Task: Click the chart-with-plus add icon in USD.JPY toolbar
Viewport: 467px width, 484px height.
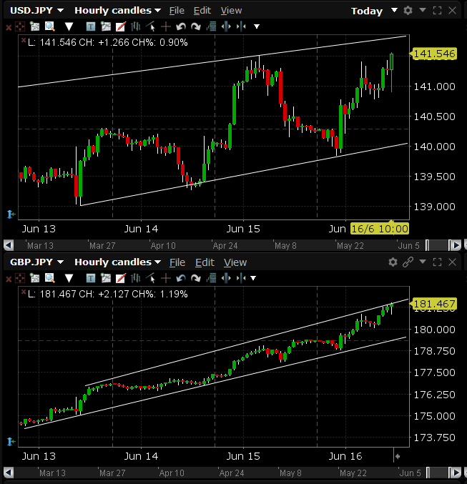Action: 106,27
